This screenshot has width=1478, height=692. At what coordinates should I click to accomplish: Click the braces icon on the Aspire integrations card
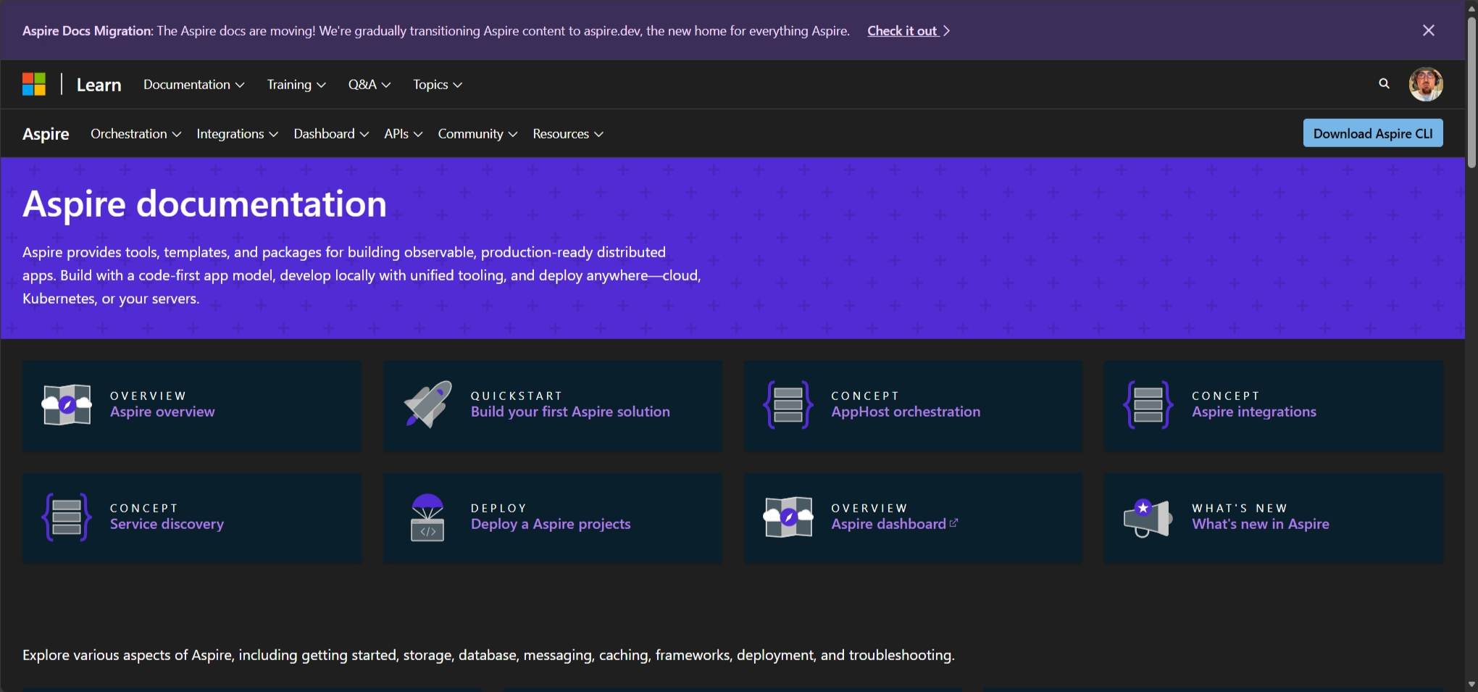1148,404
